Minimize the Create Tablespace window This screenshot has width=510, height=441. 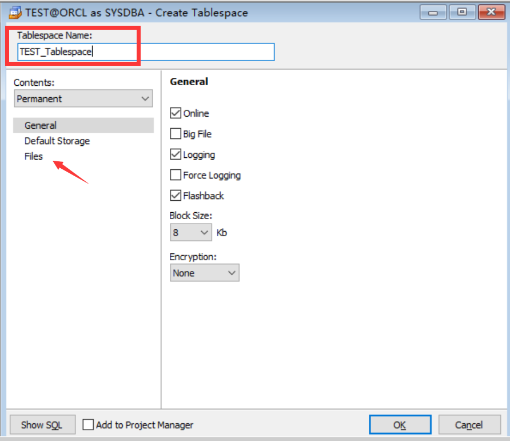tap(433, 13)
